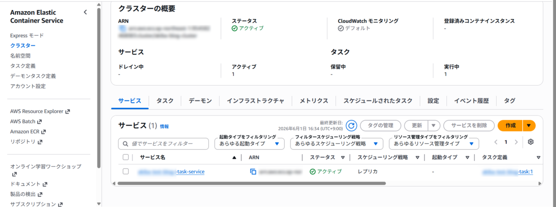Open AWS Batch external link

[x=25, y=122]
